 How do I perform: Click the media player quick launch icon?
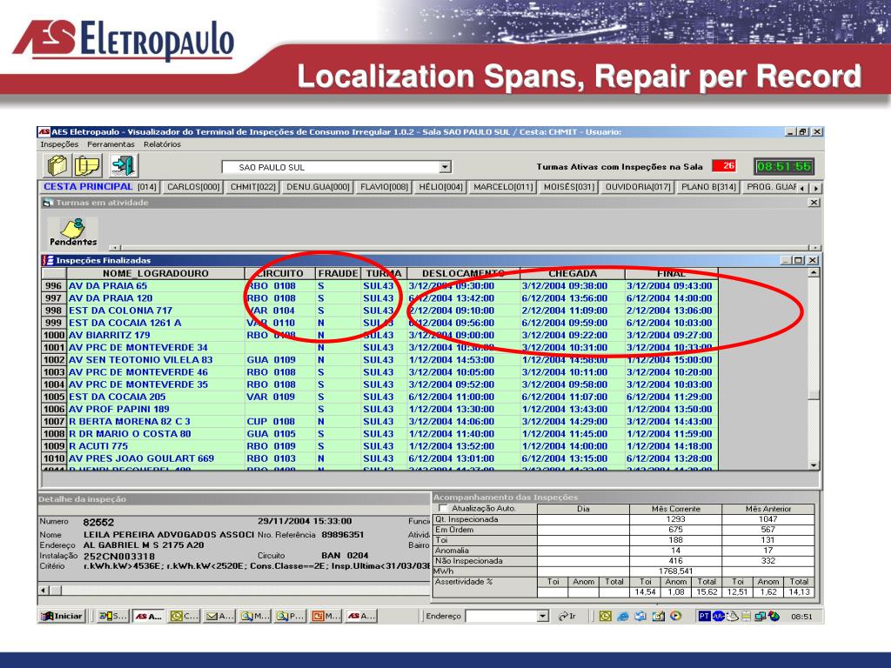point(675,616)
